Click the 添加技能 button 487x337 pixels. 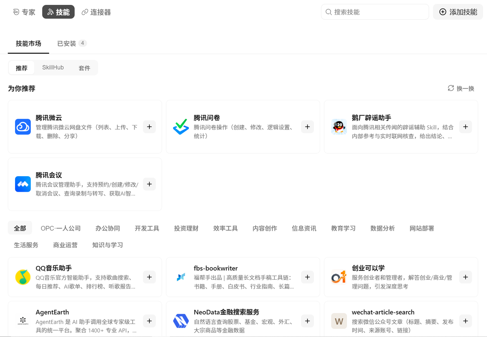pyautogui.click(x=458, y=12)
